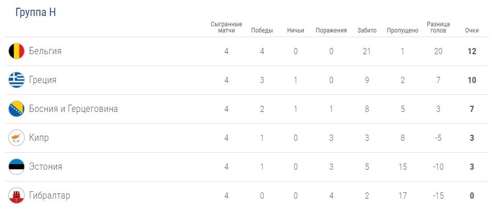Select the Гибралтар team name
Image resolution: width=490 pixels, height=211 pixels.
click(x=50, y=196)
